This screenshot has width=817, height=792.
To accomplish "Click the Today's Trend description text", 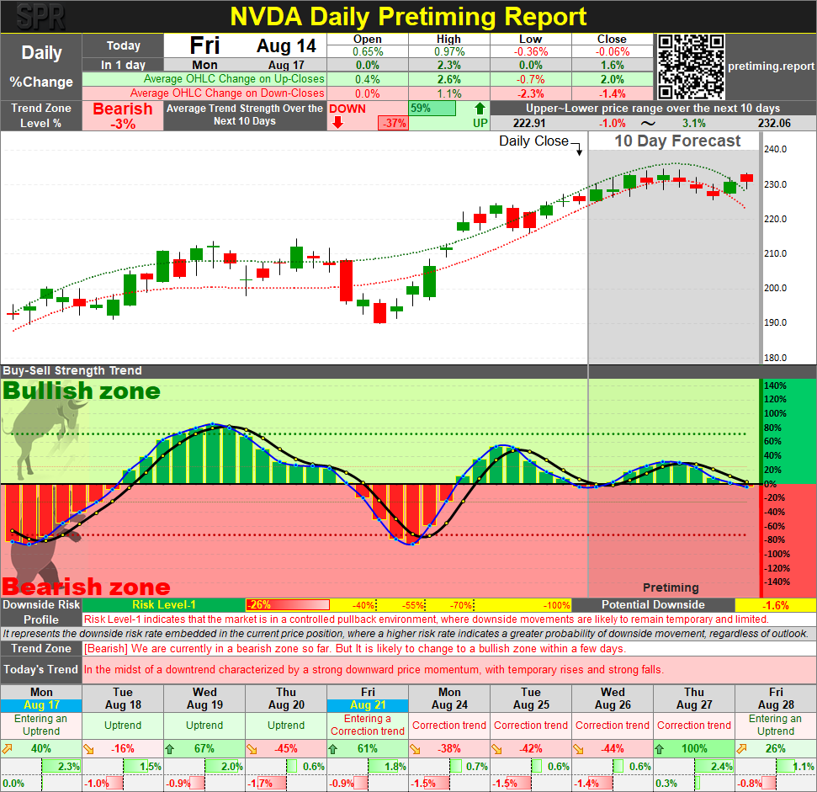I will (374, 670).
